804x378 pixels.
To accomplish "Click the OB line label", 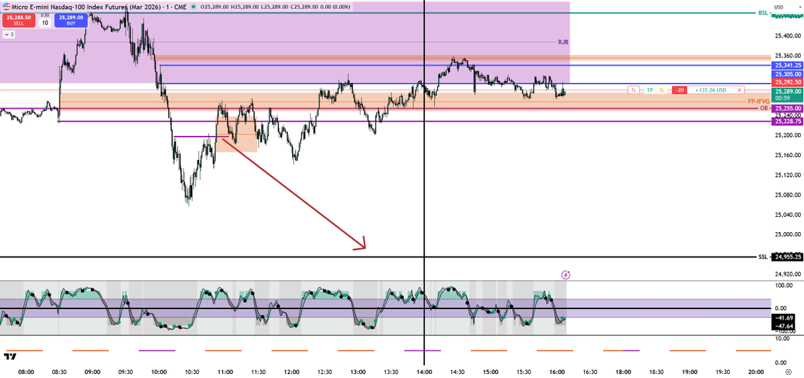I will 764,108.
